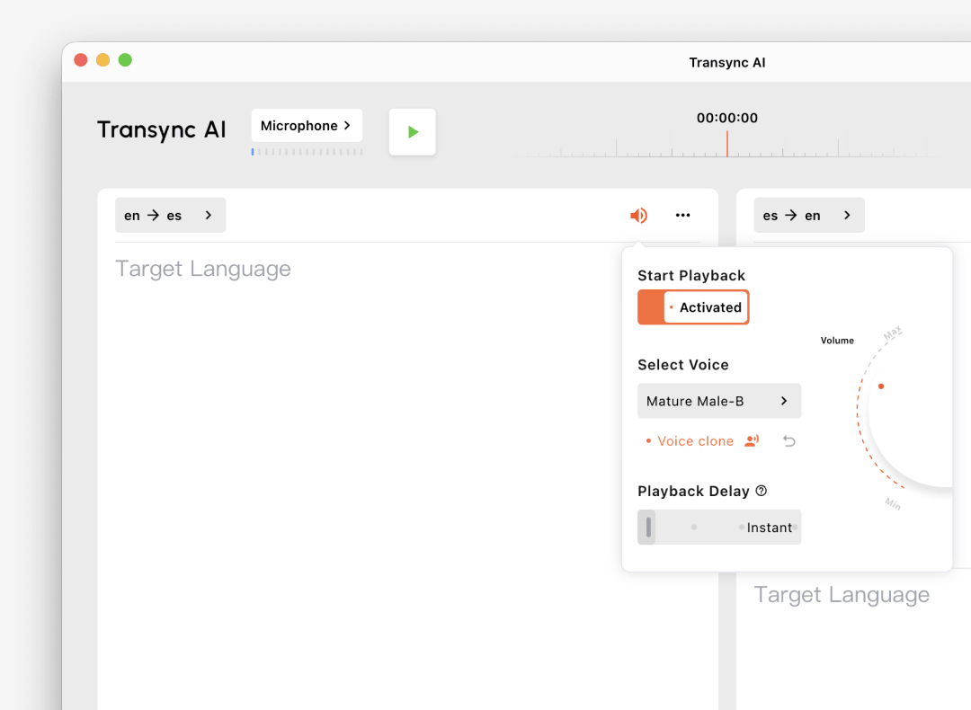Open Playback Delay help question icon
The height and width of the screenshot is (710, 971).
(762, 491)
